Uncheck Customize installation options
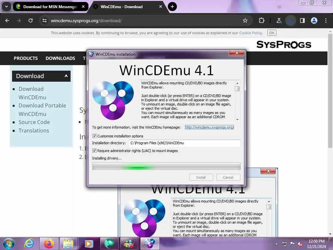The image size is (333, 250). tap(94, 136)
